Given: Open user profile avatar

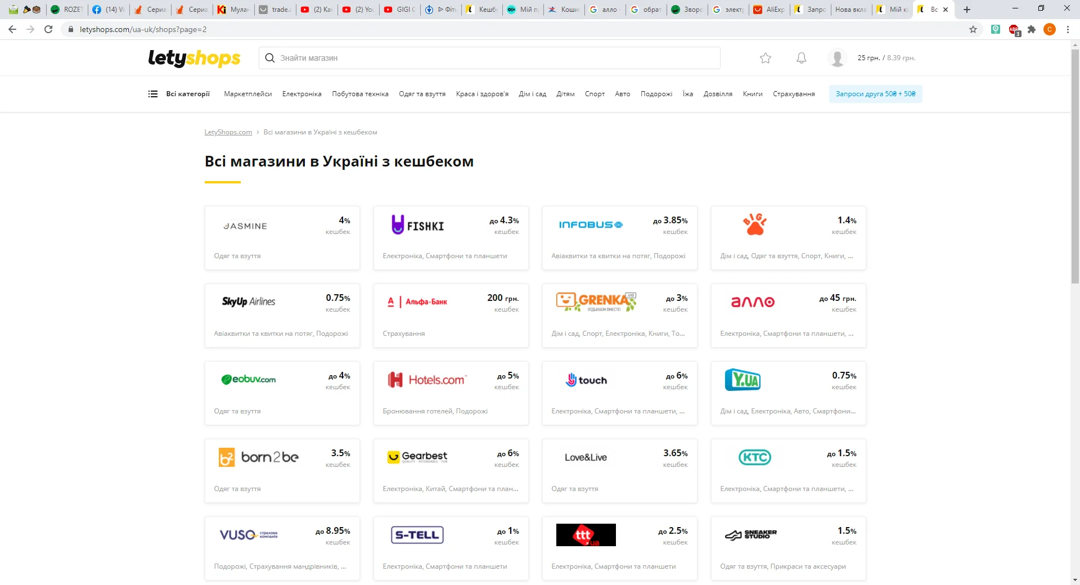Looking at the screenshot, I should [x=838, y=58].
